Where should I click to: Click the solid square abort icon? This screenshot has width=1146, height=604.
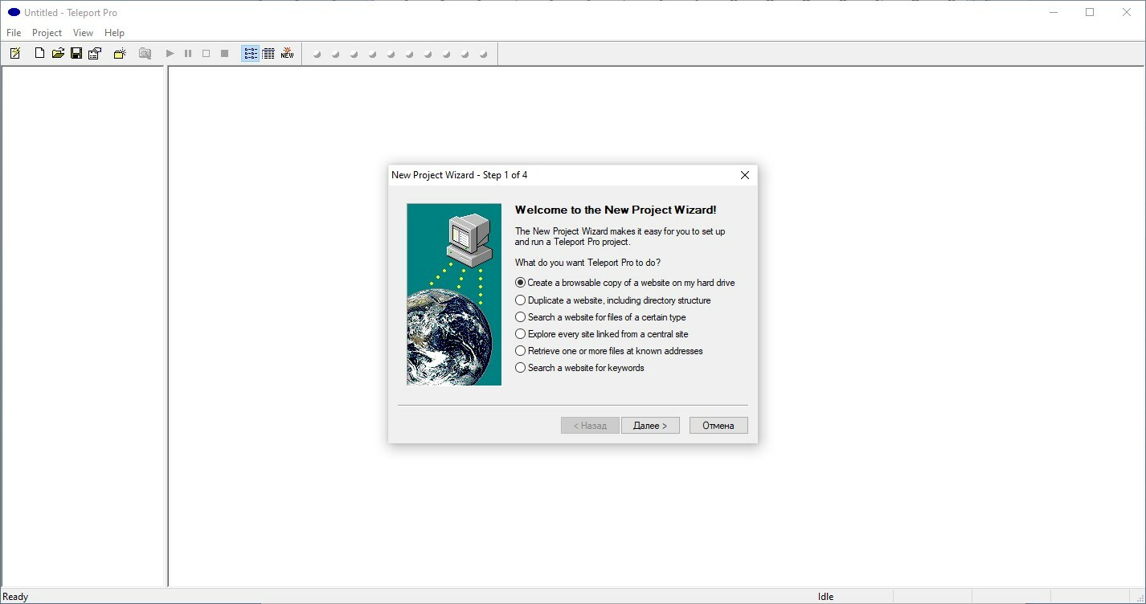point(225,53)
